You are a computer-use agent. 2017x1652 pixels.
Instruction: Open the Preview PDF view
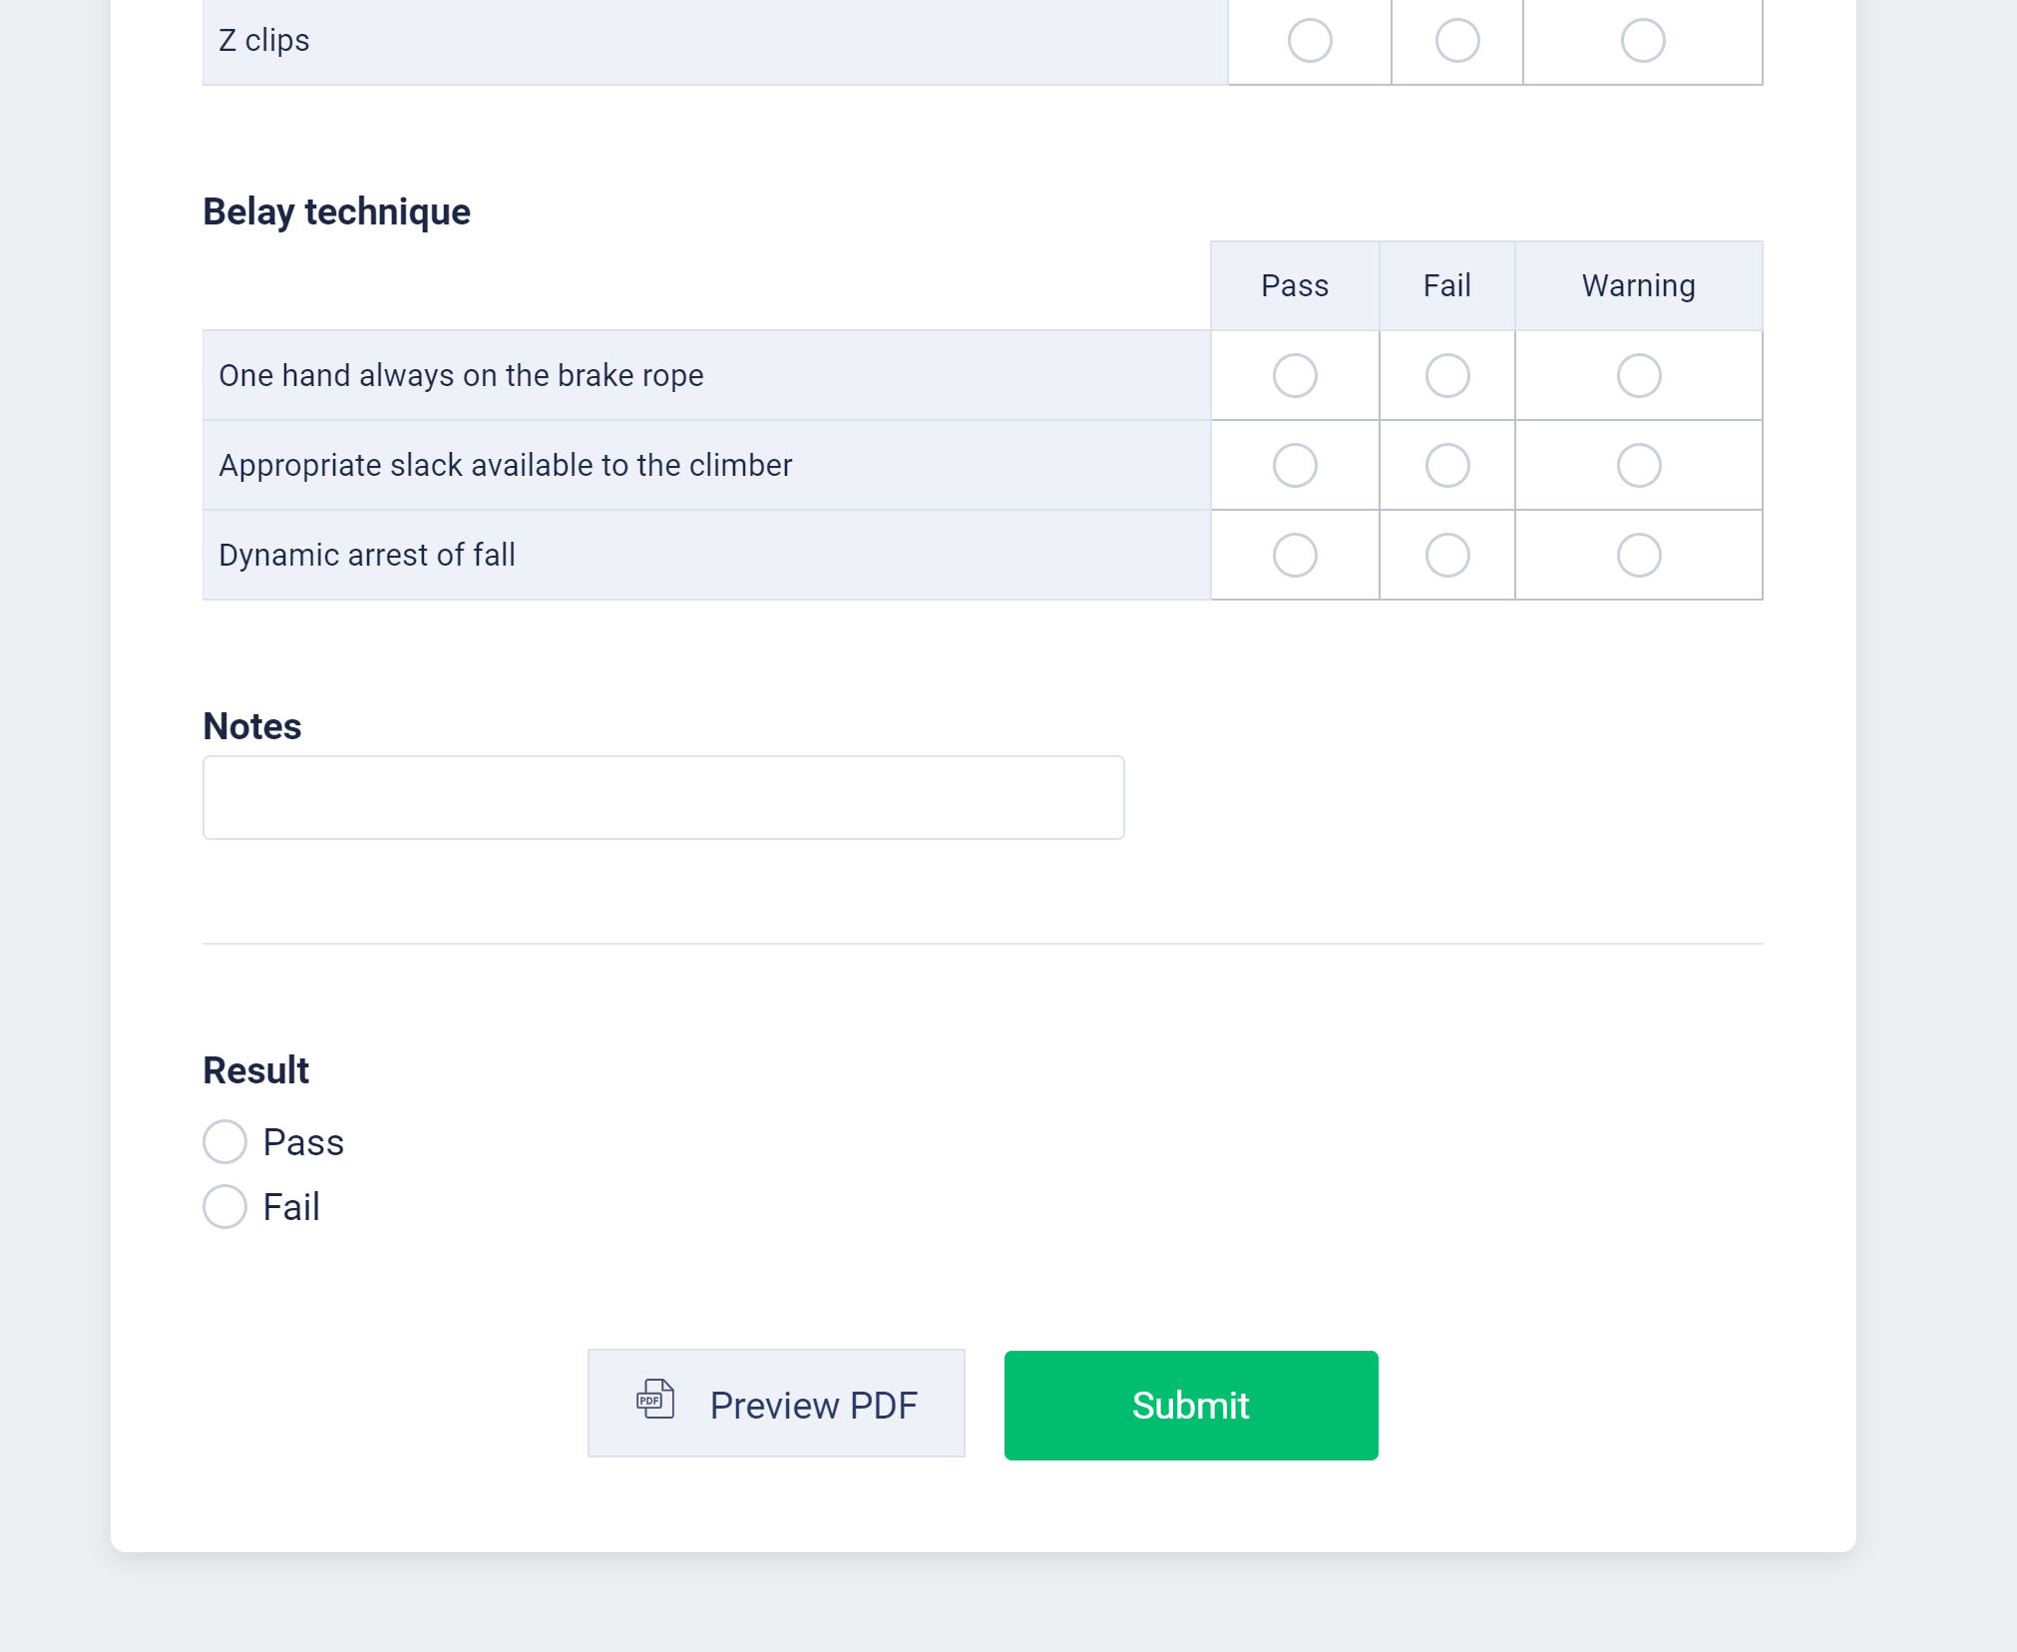coord(777,1404)
